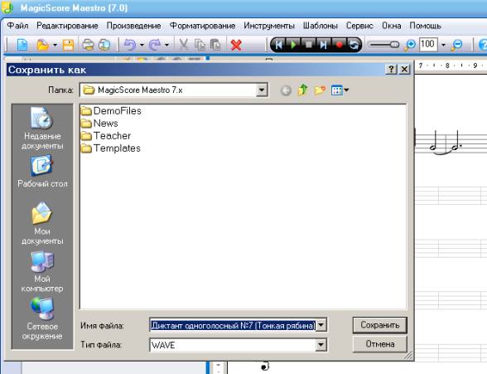Select the DemoFiles folder

point(111,111)
